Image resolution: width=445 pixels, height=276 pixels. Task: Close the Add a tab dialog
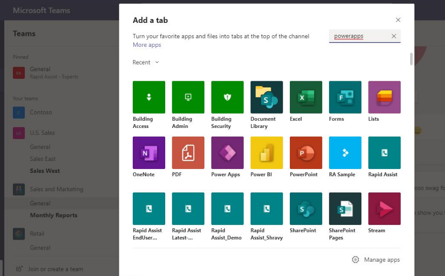click(398, 20)
